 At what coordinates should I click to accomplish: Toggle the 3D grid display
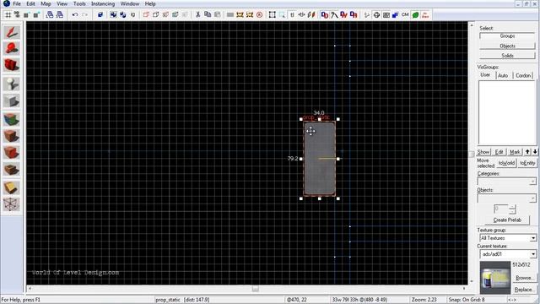coord(17,15)
